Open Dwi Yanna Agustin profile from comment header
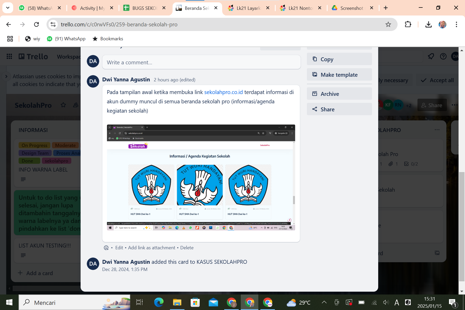This screenshot has width=465, height=310. (126, 80)
